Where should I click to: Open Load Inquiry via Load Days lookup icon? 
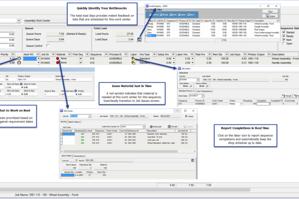(139, 39)
